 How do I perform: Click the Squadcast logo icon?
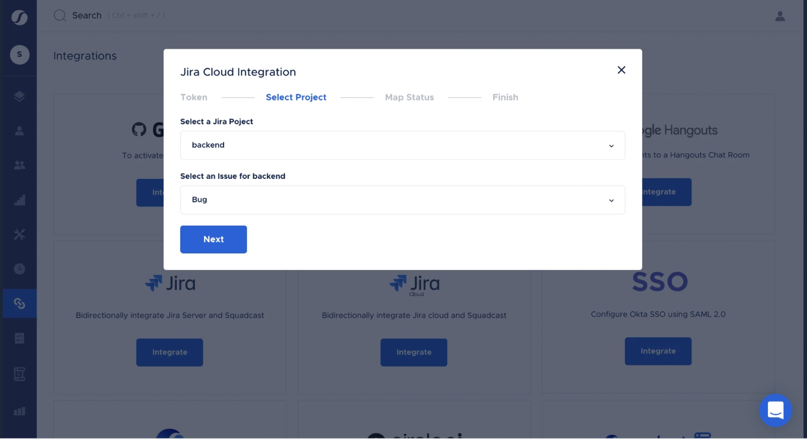click(20, 18)
